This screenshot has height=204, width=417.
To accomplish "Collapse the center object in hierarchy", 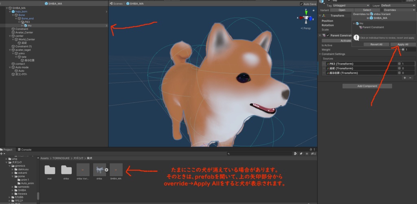I will (x=10, y=36).
